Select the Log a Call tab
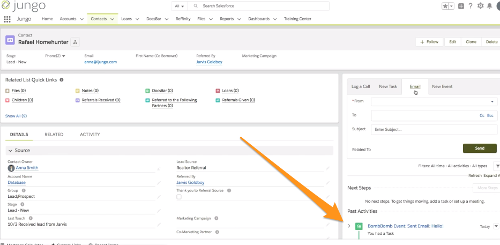This screenshot has height=245, width=500. click(361, 86)
